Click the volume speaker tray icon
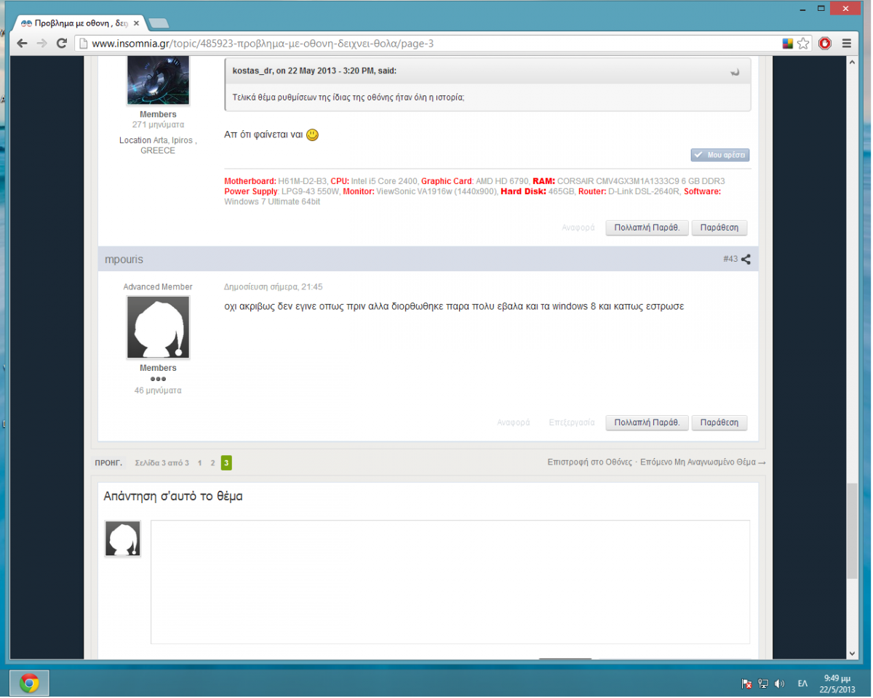This screenshot has height=698, width=873. [x=780, y=683]
